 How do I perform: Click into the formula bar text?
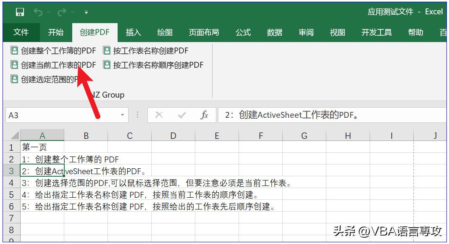[x=332, y=115]
